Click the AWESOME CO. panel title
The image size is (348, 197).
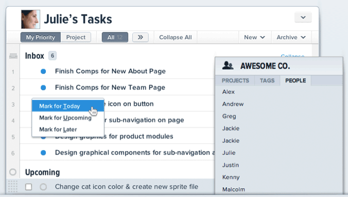click(x=265, y=66)
